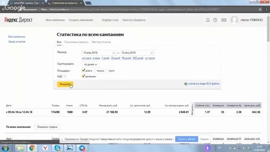The image size is (270, 152).
Task: Click Скрыть in the Hangouts sharing bar
Action: coord(204,139)
